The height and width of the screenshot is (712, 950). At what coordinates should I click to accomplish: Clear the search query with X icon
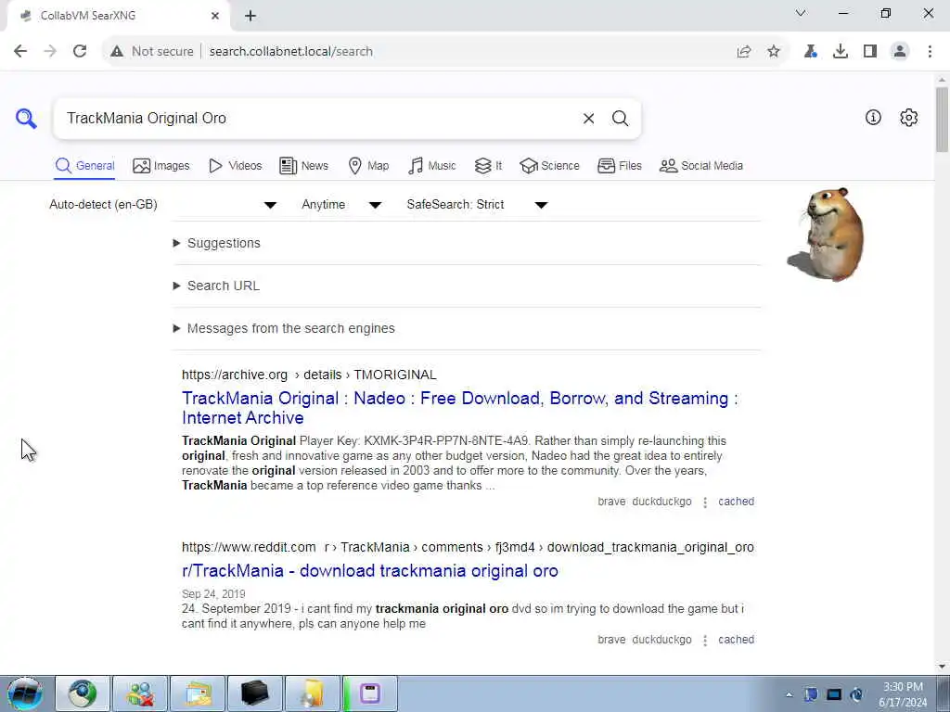pos(588,119)
